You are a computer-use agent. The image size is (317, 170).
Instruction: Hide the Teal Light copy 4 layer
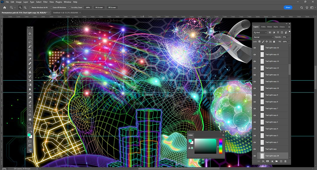255,129
